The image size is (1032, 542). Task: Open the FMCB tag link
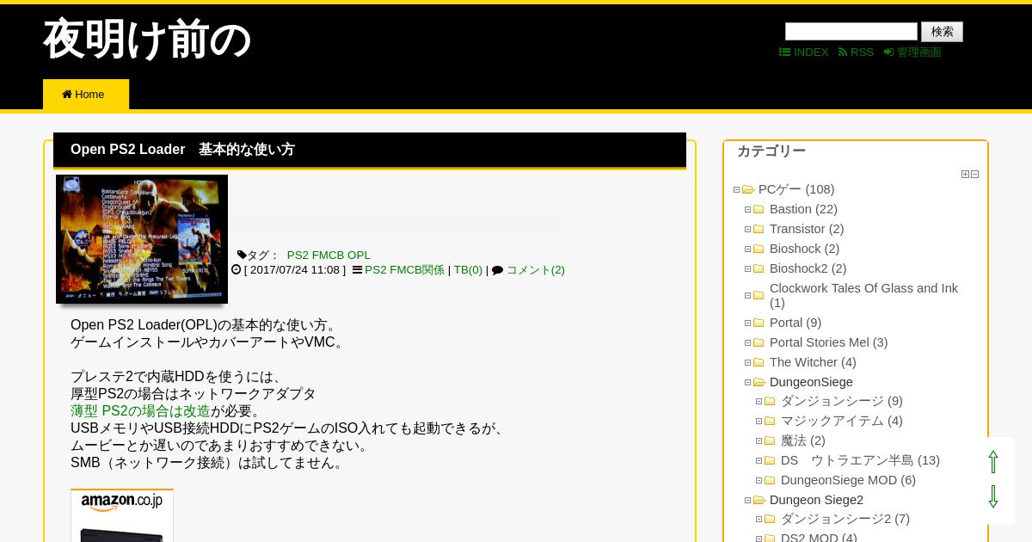[x=328, y=256]
